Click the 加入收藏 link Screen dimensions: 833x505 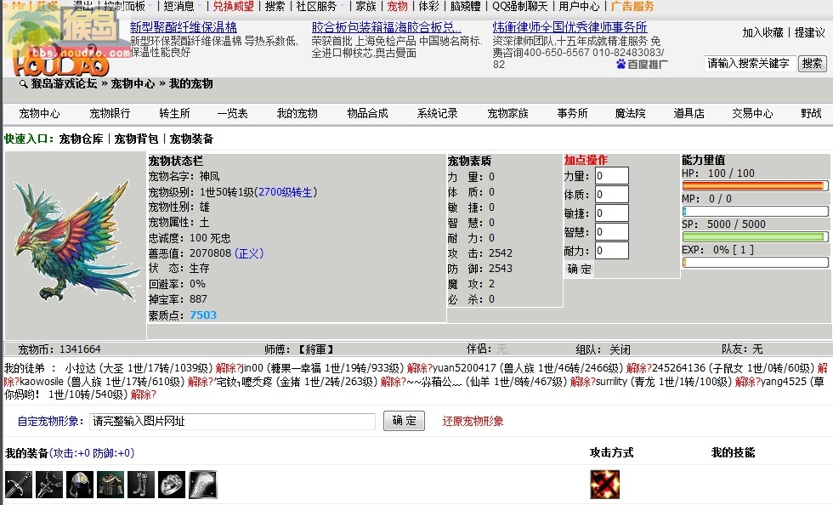(x=763, y=32)
